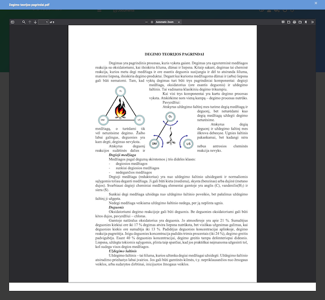Close the Degimo teorijos pagrindai.pdf dialog

click(316, 3)
